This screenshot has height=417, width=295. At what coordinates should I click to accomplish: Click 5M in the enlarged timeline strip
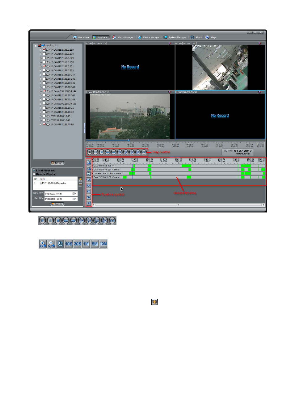click(x=95, y=244)
